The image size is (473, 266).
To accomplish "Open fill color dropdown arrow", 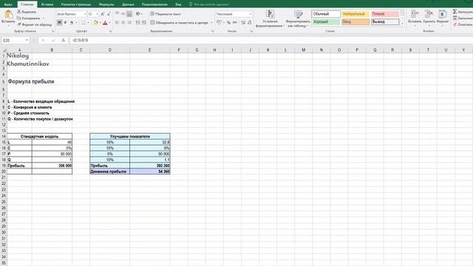I will tap(101, 23).
